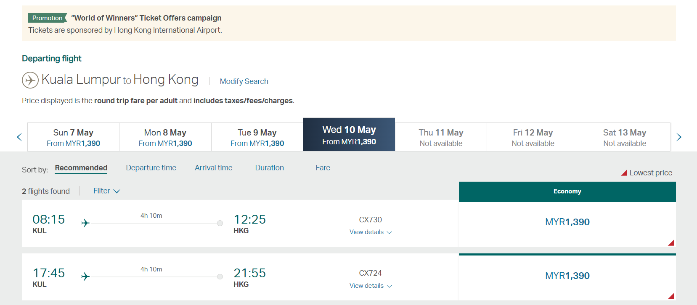The width and height of the screenshot is (697, 305).
Task: Expand the Filter dropdown
Action: 107,191
